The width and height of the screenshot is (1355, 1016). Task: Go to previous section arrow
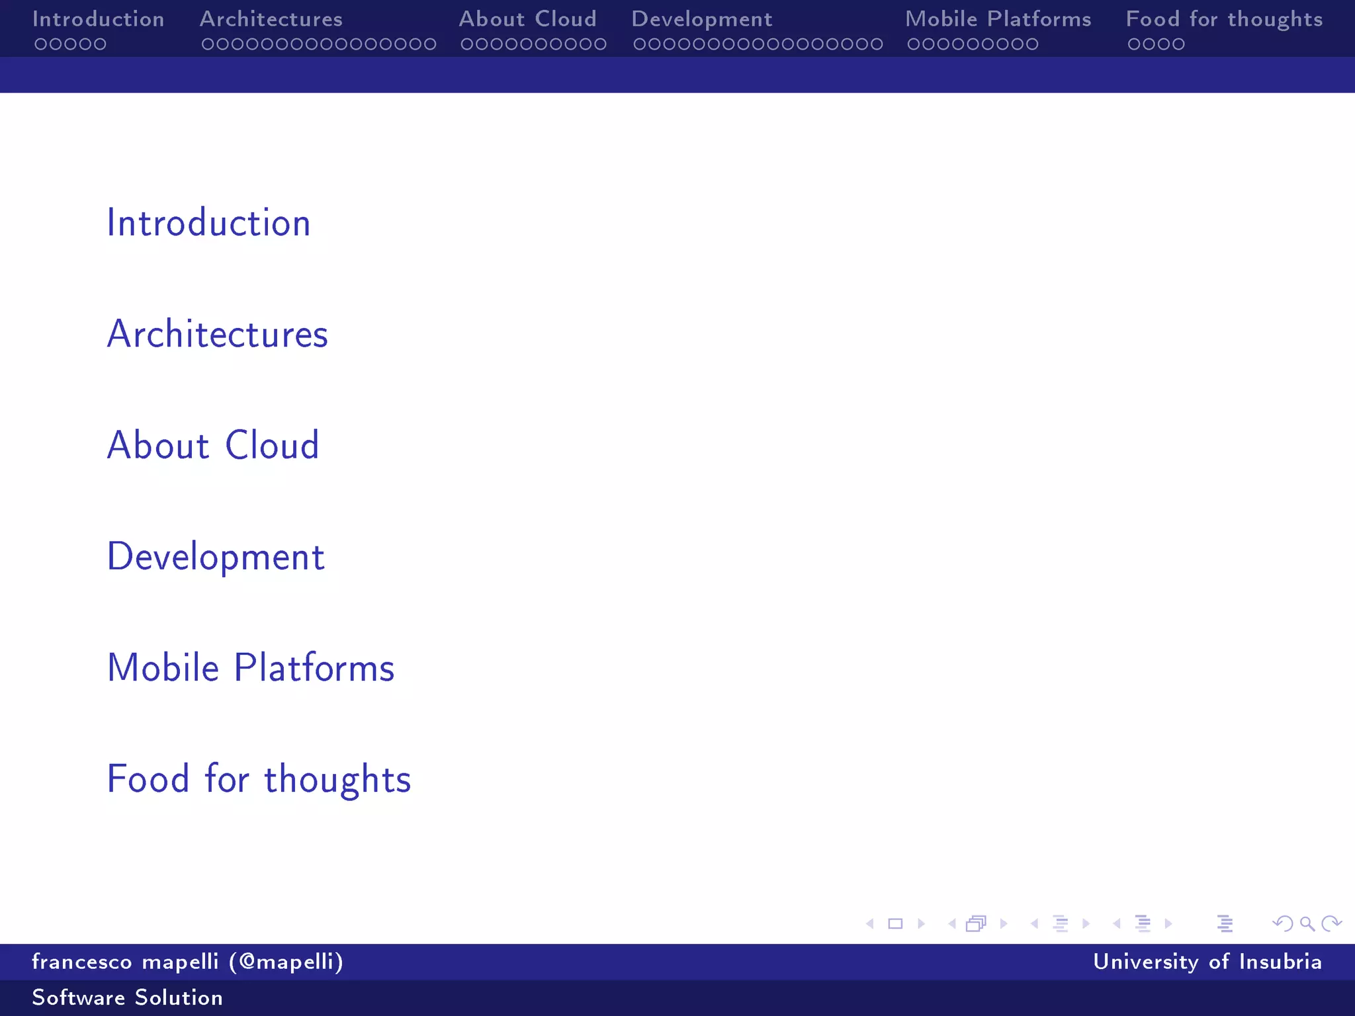point(1117,923)
